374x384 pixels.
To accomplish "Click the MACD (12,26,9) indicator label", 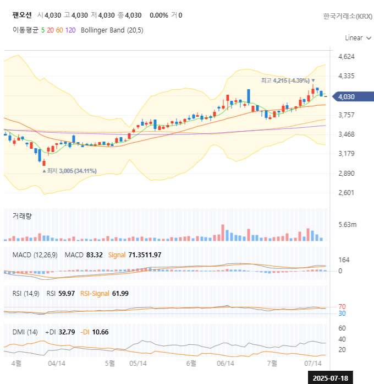I will (x=35, y=255).
